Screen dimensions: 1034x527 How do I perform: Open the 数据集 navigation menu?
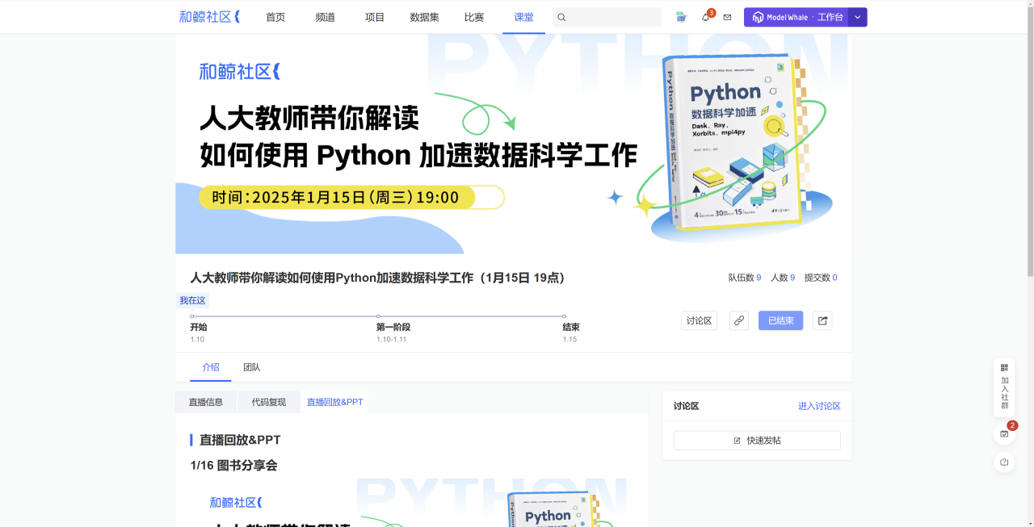click(424, 17)
